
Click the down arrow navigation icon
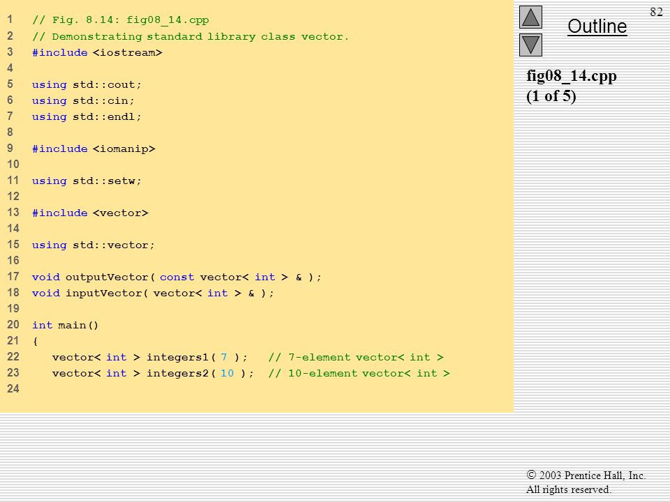click(530, 45)
